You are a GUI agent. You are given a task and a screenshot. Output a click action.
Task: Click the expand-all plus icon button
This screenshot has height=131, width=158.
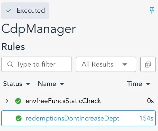148,64
